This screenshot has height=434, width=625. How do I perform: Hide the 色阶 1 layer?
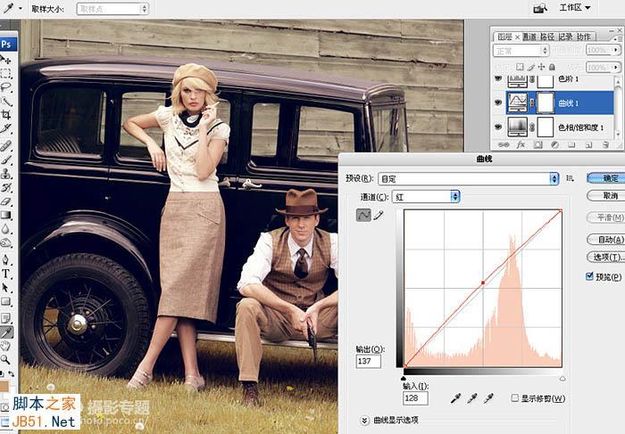point(498,78)
